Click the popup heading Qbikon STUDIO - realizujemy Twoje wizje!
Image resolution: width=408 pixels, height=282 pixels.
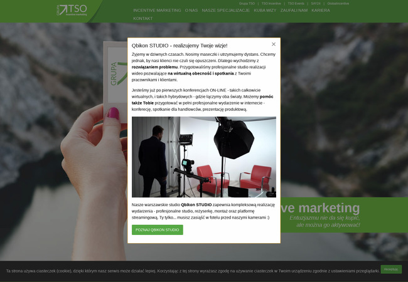180,46
